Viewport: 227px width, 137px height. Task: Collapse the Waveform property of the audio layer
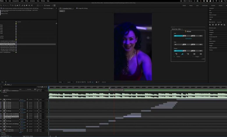pos(1,92)
